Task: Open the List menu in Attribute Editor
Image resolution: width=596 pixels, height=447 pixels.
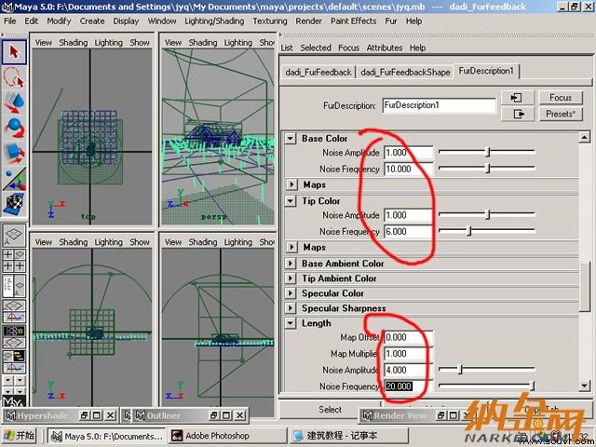Action: [x=287, y=47]
